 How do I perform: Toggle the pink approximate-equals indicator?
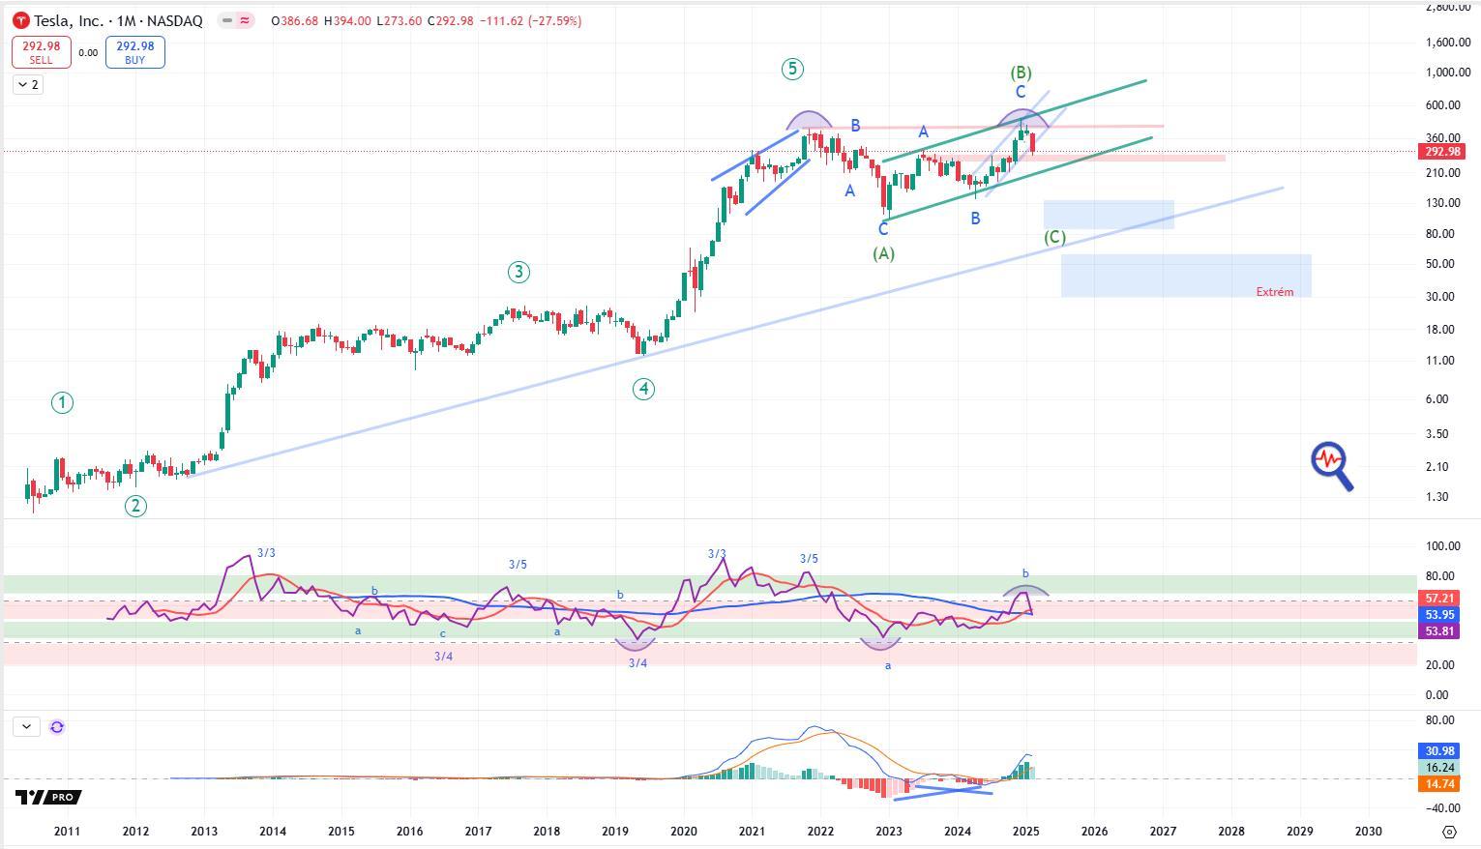click(245, 20)
